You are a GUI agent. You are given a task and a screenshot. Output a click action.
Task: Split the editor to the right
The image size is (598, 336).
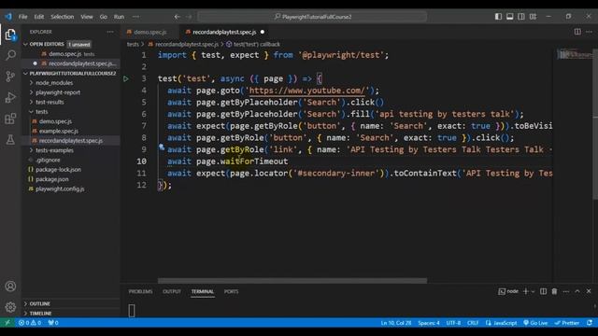coord(577,32)
